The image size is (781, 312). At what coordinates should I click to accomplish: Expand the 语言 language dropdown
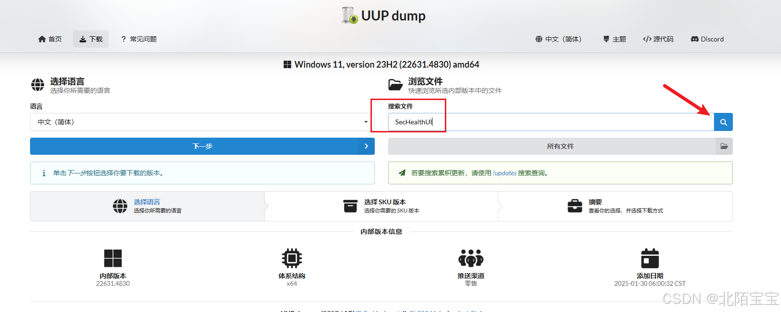pos(202,122)
